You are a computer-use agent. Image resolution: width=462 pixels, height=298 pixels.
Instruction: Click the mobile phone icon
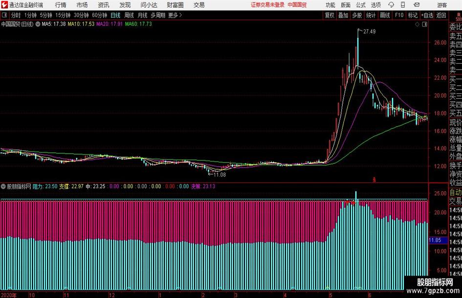coord(403,5)
